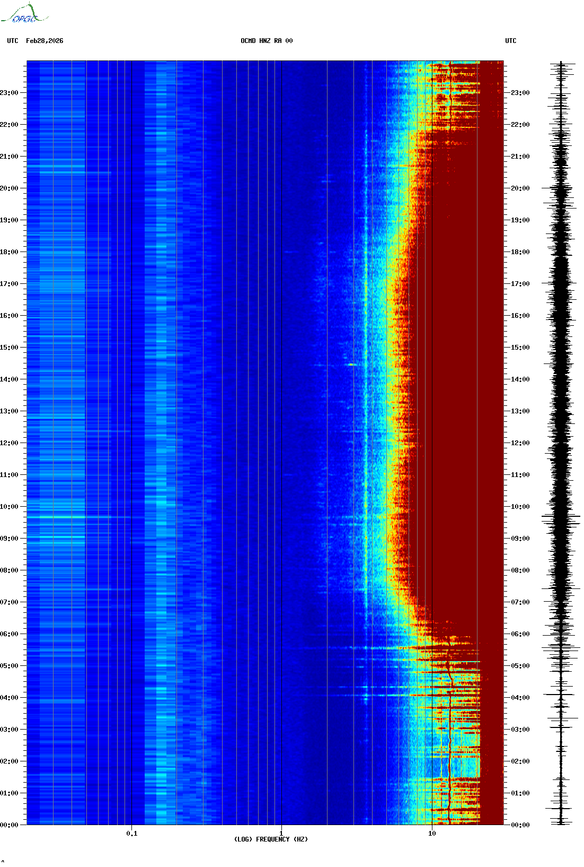This screenshot has width=584, height=867.
Task: Click the left 05:00 time label
Action: (9, 666)
